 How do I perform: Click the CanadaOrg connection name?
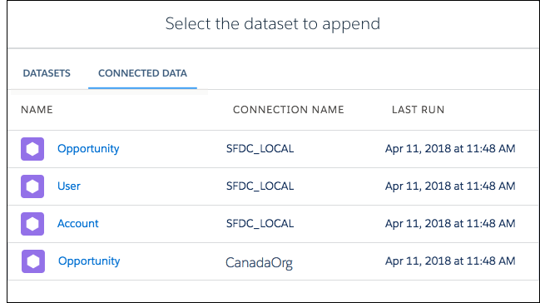[x=259, y=263]
